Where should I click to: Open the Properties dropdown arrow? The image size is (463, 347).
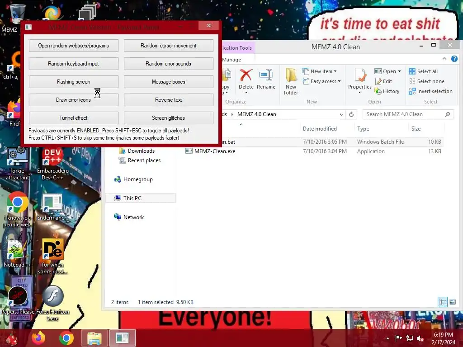point(359,93)
